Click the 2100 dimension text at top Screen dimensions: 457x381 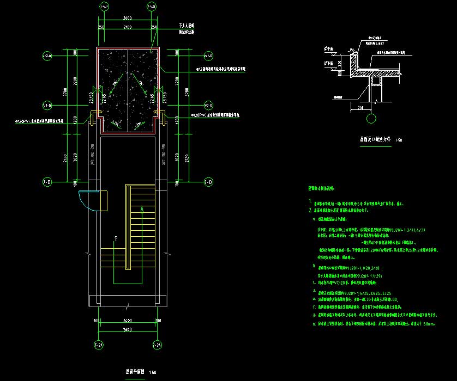tap(127, 27)
